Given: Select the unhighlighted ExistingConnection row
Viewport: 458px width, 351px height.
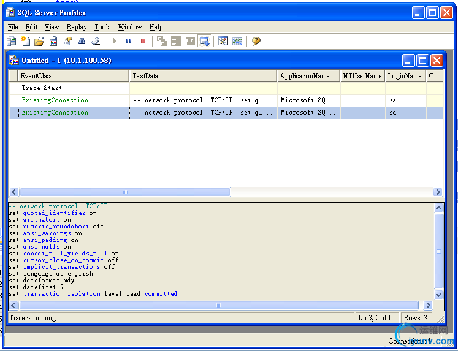Looking at the screenshot, I should click(x=226, y=100).
